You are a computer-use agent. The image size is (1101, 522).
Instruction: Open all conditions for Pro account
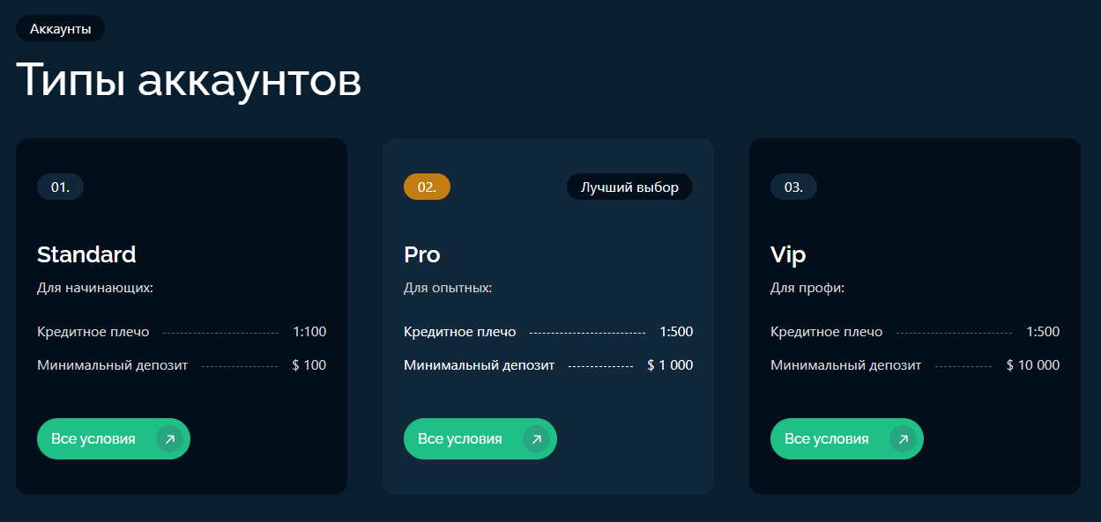[480, 438]
